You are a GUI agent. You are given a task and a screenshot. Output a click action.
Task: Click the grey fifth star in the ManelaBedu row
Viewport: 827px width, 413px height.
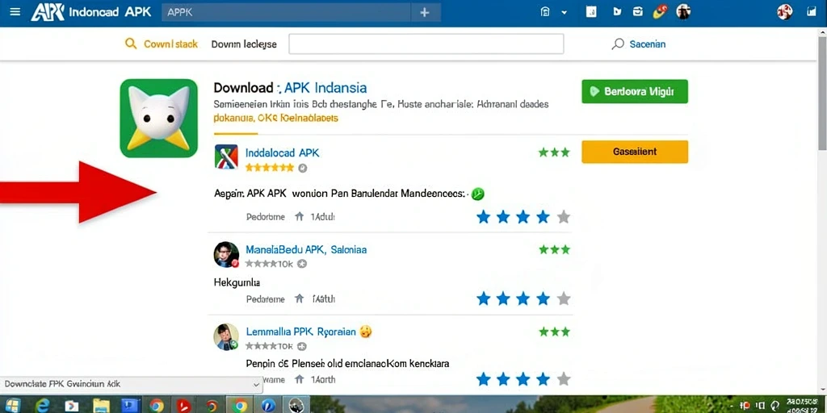(563, 298)
